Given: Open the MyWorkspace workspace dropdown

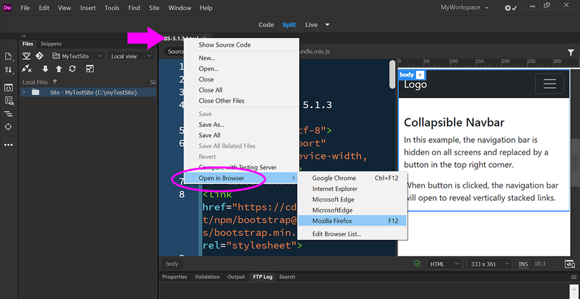Looking at the screenshot, I should [x=464, y=8].
